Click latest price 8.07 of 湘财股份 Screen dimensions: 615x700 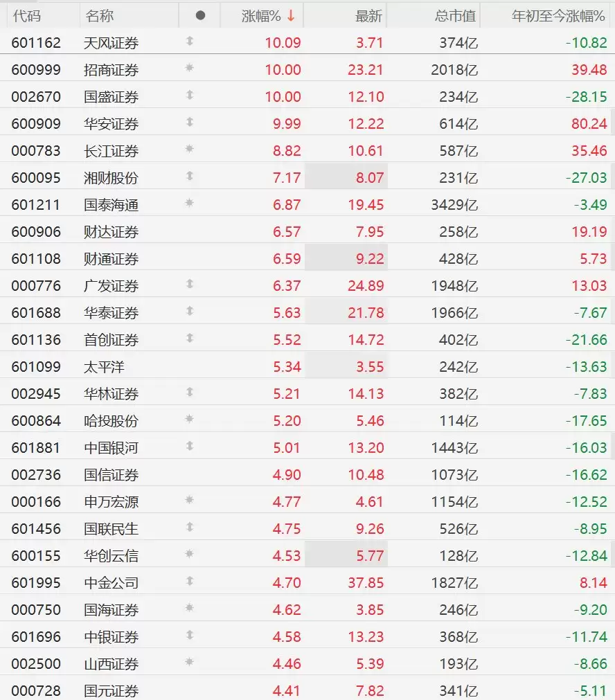pyautogui.click(x=370, y=178)
